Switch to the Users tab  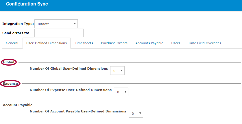pos(176,43)
